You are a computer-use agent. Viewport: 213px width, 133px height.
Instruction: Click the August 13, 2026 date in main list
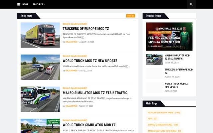click(x=87, y=42)
